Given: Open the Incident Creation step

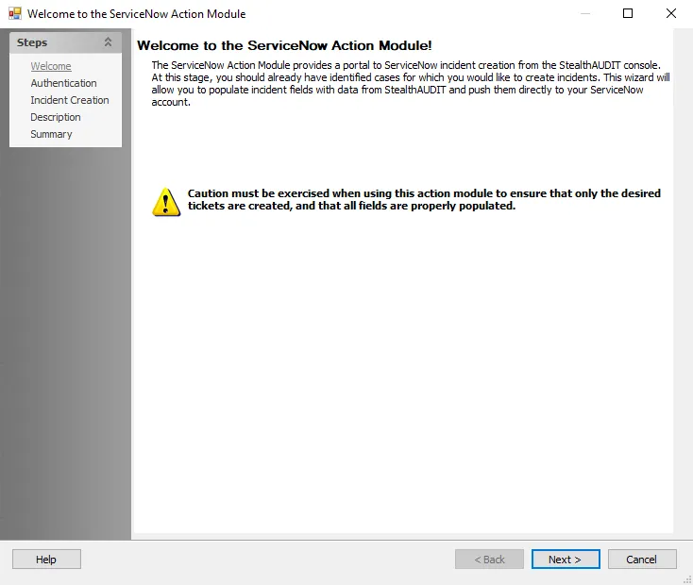Looking at the screenshot, I should pos(69,100).
